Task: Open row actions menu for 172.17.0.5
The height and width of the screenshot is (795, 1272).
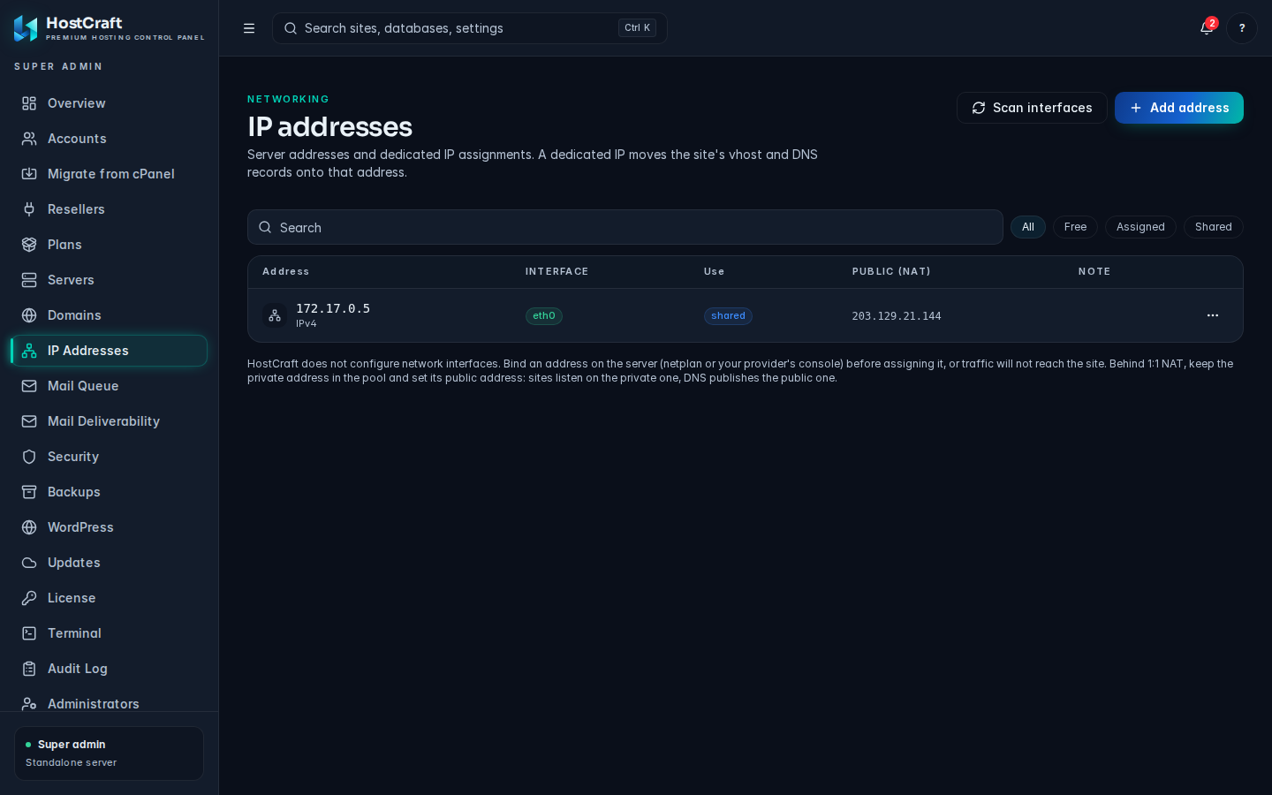Action: (x=1213, y=315)
